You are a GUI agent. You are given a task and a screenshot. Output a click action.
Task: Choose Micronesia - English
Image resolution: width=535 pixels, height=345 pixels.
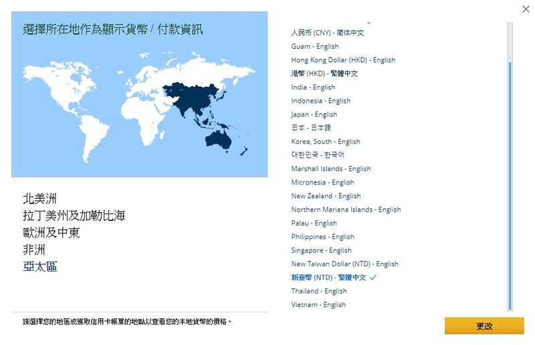[323, 182]
